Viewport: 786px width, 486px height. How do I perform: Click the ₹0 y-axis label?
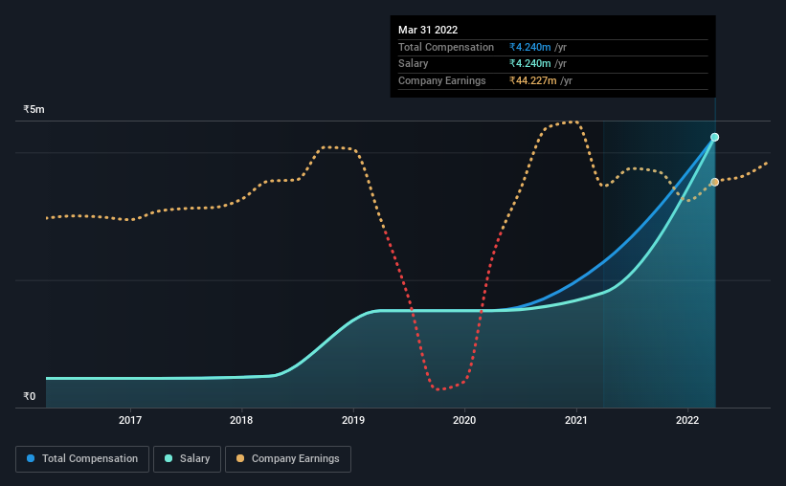coord(29,396)
